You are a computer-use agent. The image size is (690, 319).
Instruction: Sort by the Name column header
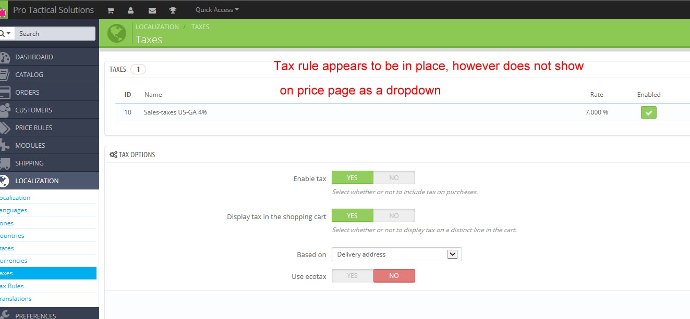click(x=153, y=95)
